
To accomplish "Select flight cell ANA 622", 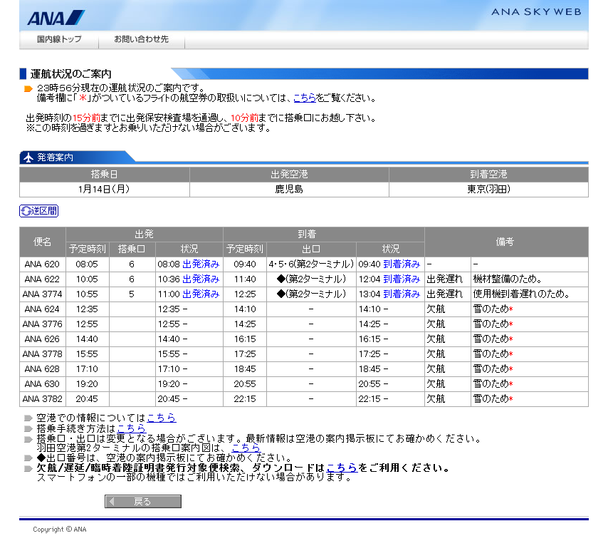I will coord(42,279).
